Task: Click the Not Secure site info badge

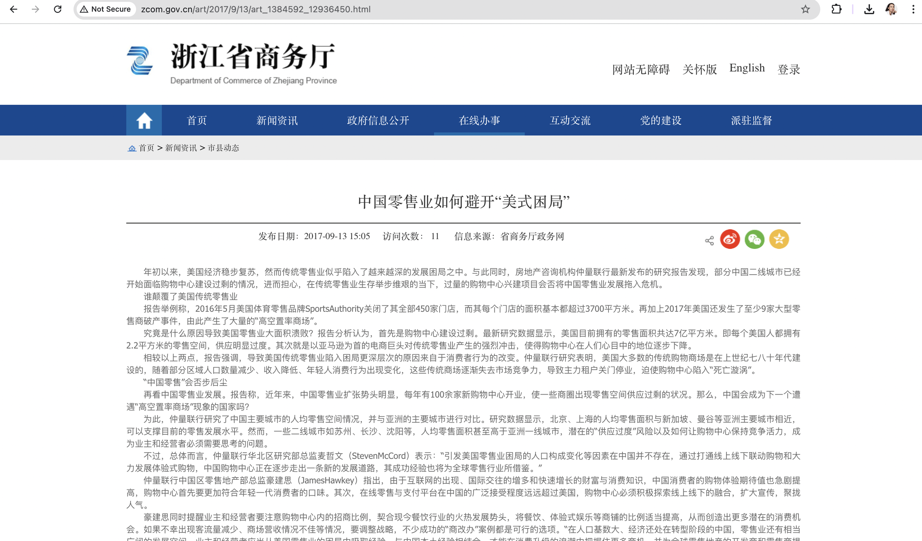Action: (x=106, y=9)
